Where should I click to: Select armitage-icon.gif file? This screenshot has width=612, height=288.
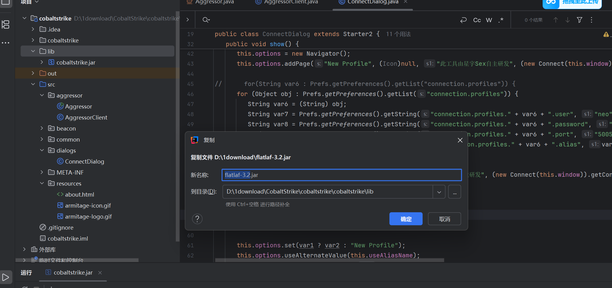pos(88,205)
